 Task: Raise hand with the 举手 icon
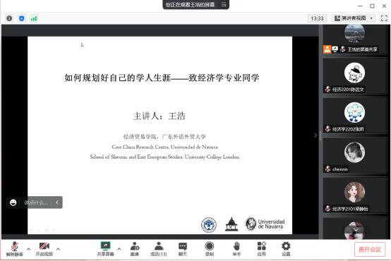[x=236, y=249]
